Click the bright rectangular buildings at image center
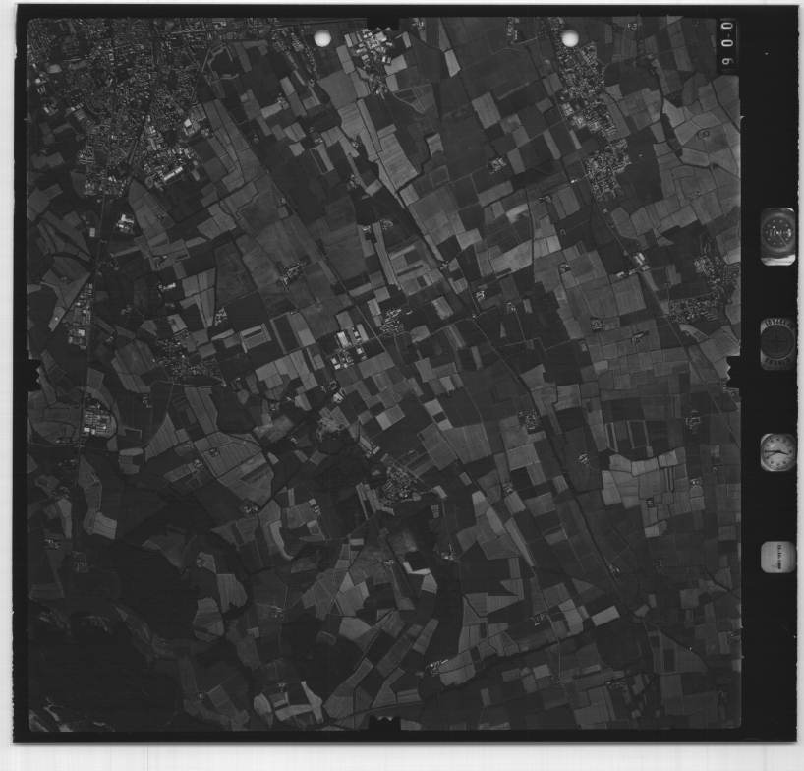Image resolution: width=804 pixels, height=771 pixels. (x=349, y=344)
